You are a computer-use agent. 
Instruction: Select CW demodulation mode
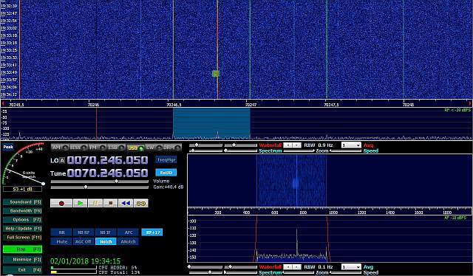point(154,148)
